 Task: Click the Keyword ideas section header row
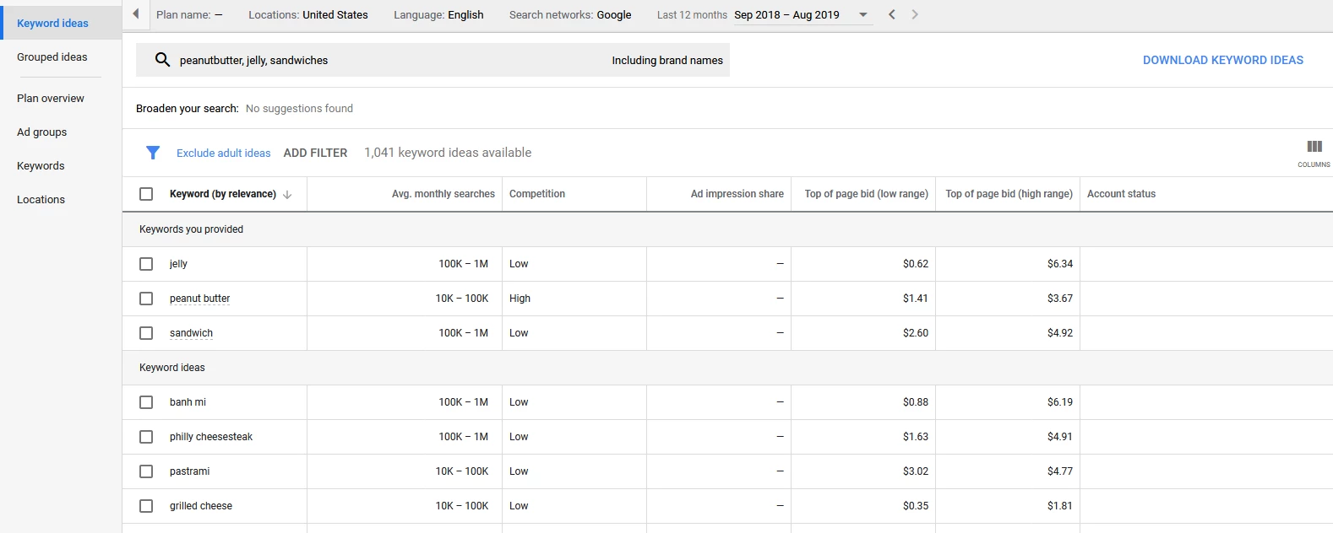point(727,368)
